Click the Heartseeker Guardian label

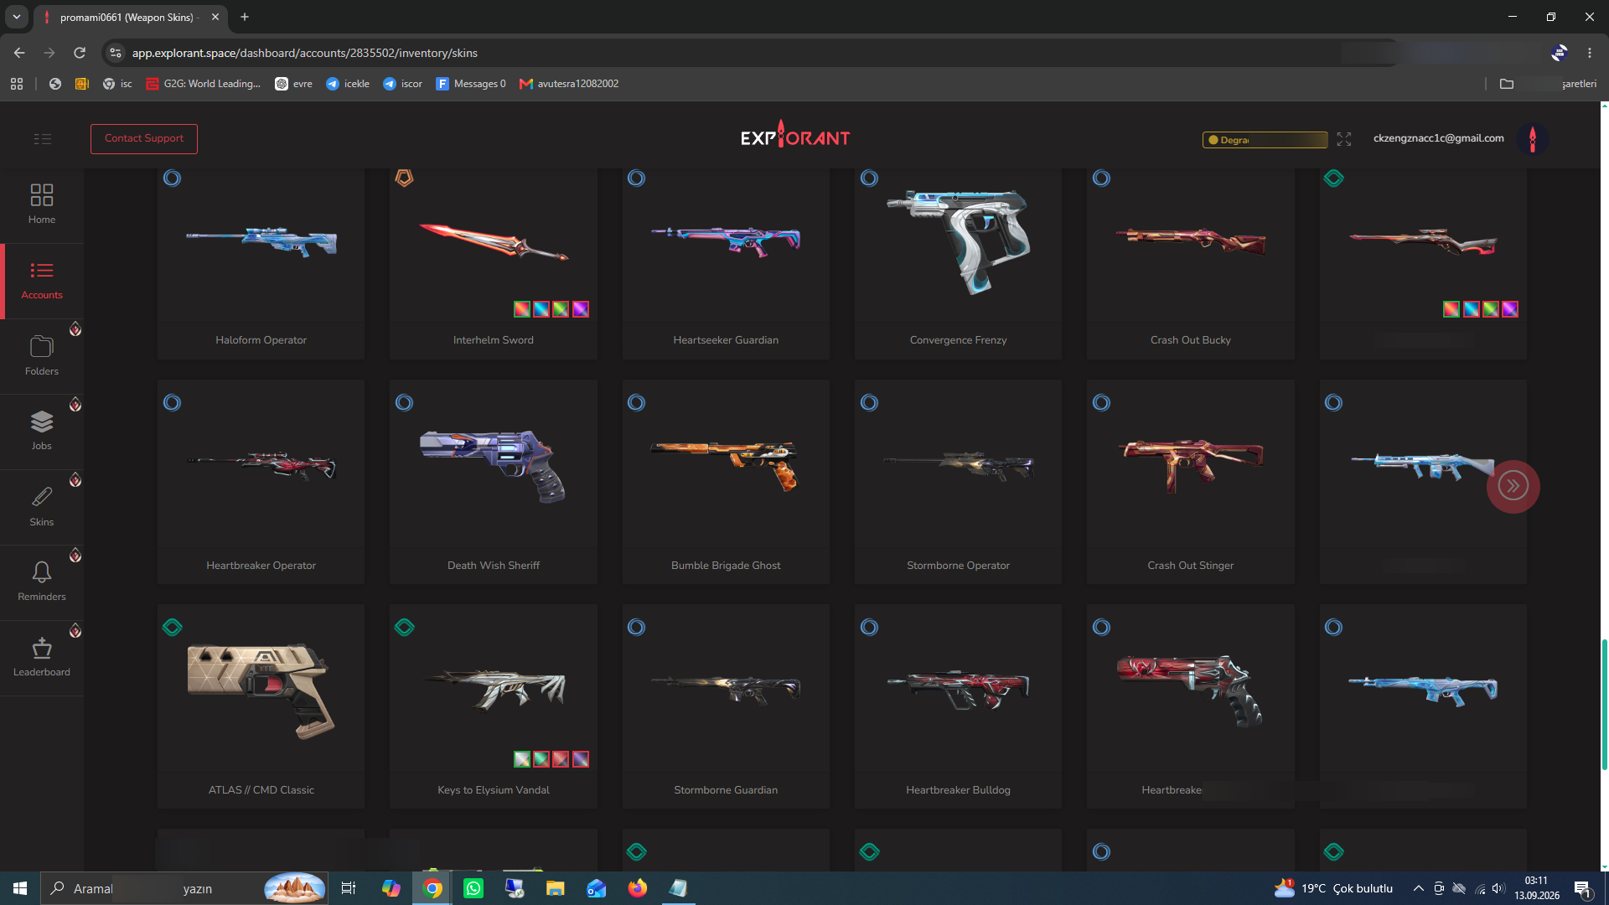(726, 340)
